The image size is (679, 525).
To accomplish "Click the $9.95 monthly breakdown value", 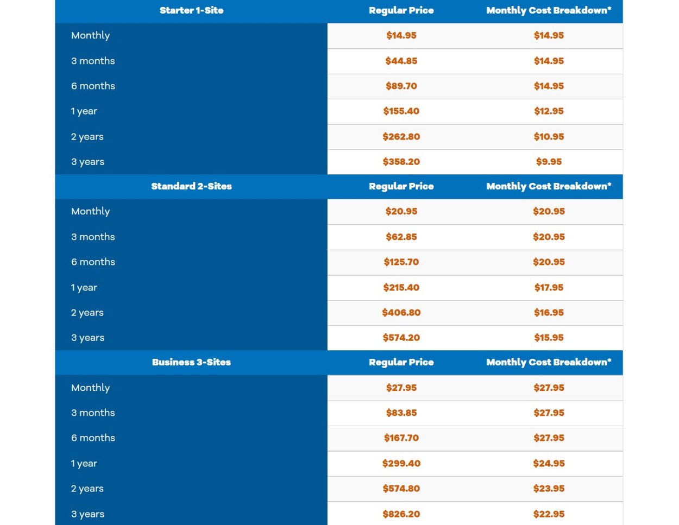I will tap(549, 162).
